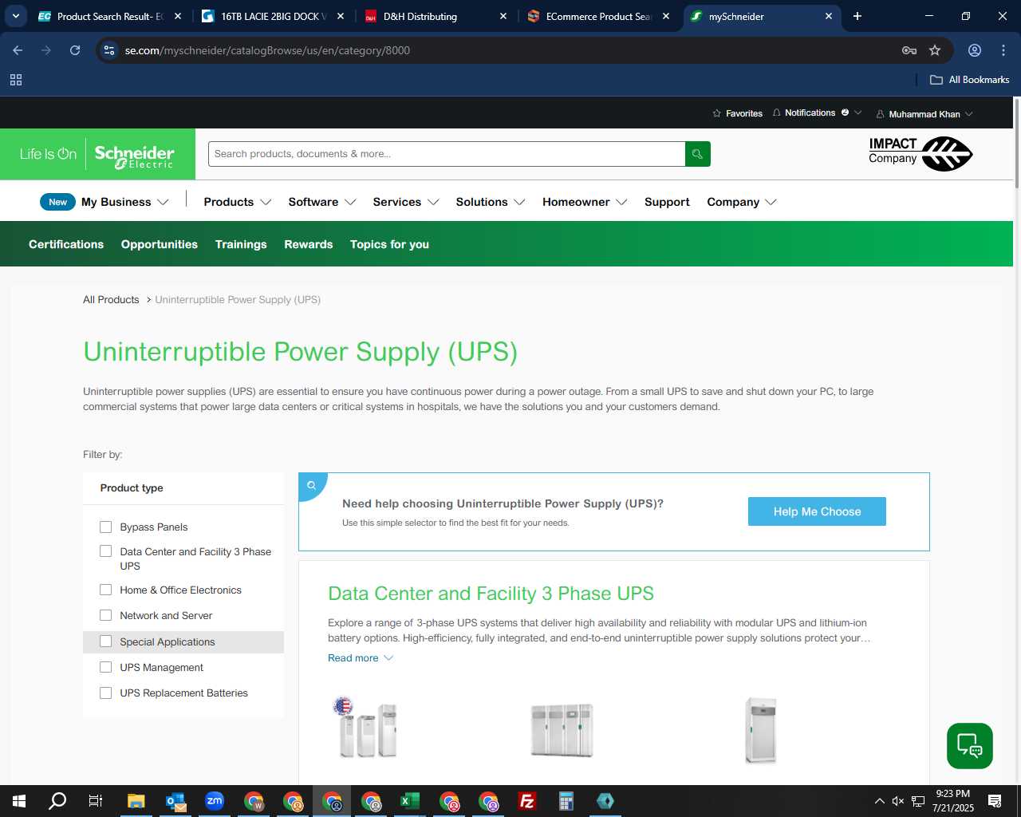This screenshot has width=1021, height=817.
Task: Open Topics for you tab
Action: coord(389,244)
